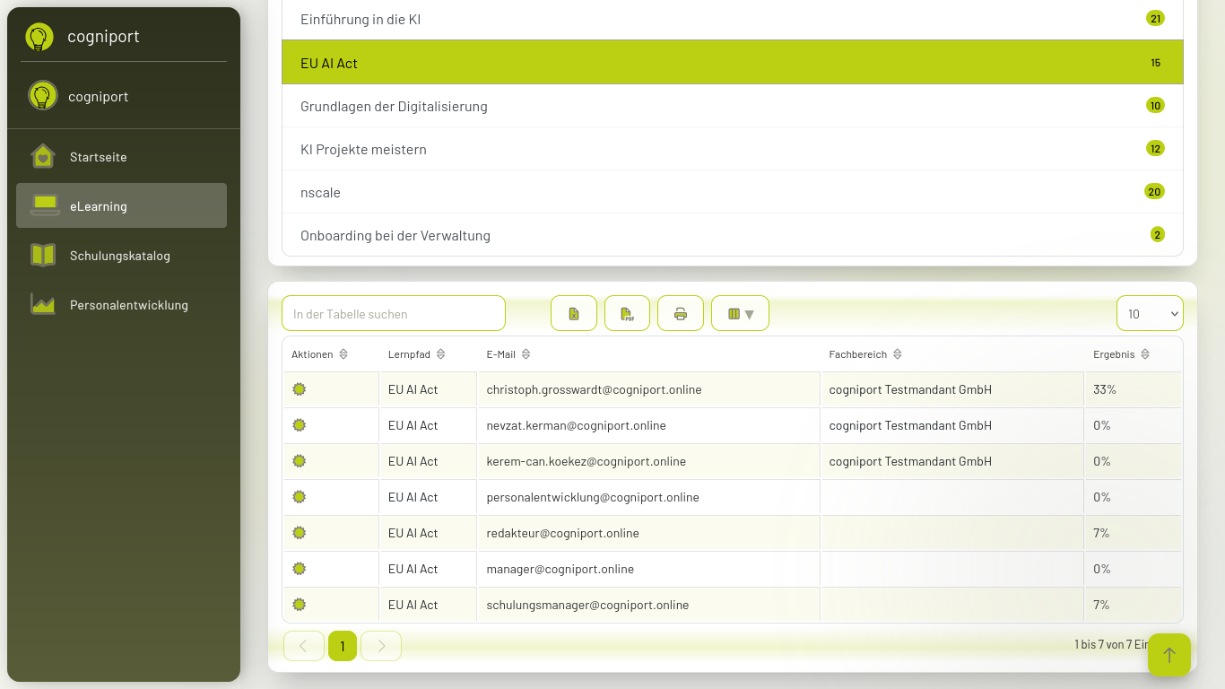
Task: Click action gear icon for manager@cogniport.online row
Action: 300,569
